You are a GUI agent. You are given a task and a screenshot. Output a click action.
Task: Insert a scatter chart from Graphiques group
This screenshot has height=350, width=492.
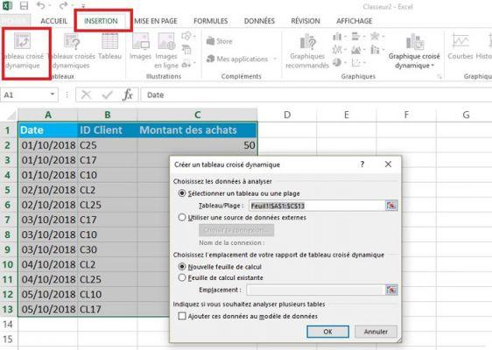click(x=356, y=62)
